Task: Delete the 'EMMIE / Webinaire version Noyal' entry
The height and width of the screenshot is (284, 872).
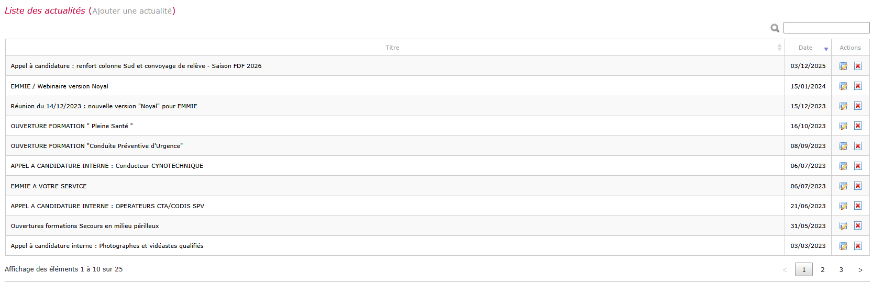Action: [858, 86]
